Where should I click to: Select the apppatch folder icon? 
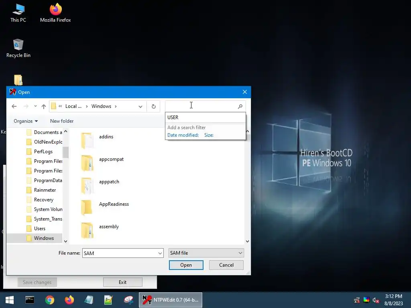point(87,185)
